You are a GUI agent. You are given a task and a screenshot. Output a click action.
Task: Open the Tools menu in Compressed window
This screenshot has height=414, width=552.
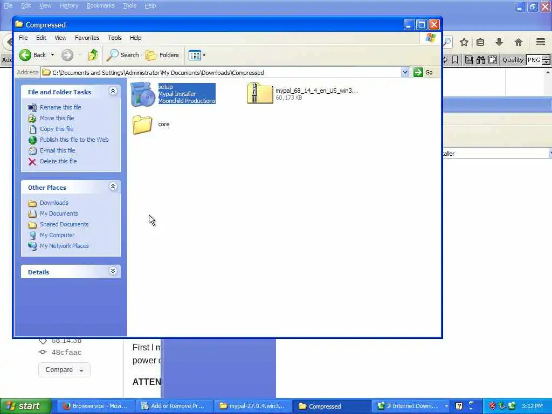(x=114, y=38)
